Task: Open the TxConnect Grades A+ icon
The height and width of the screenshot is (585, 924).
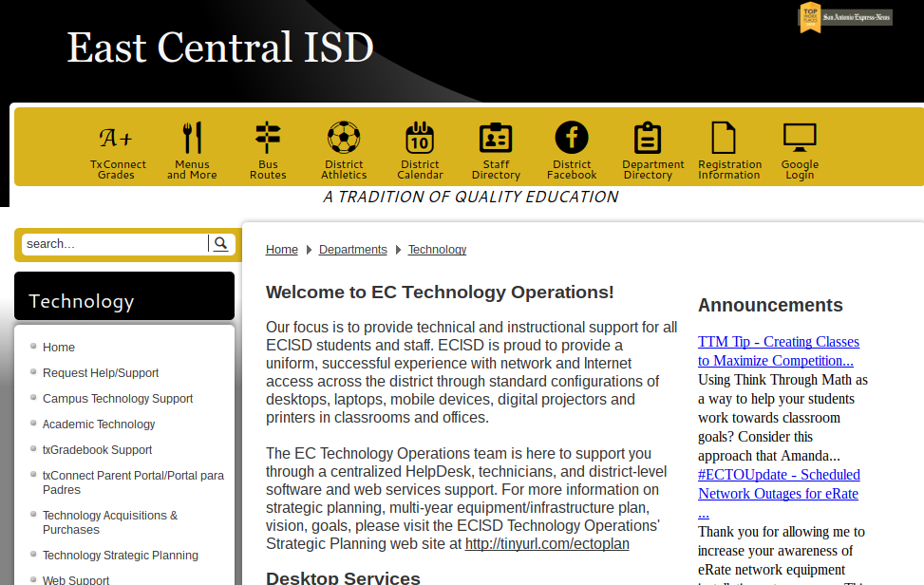Action: tap(116, 139)
